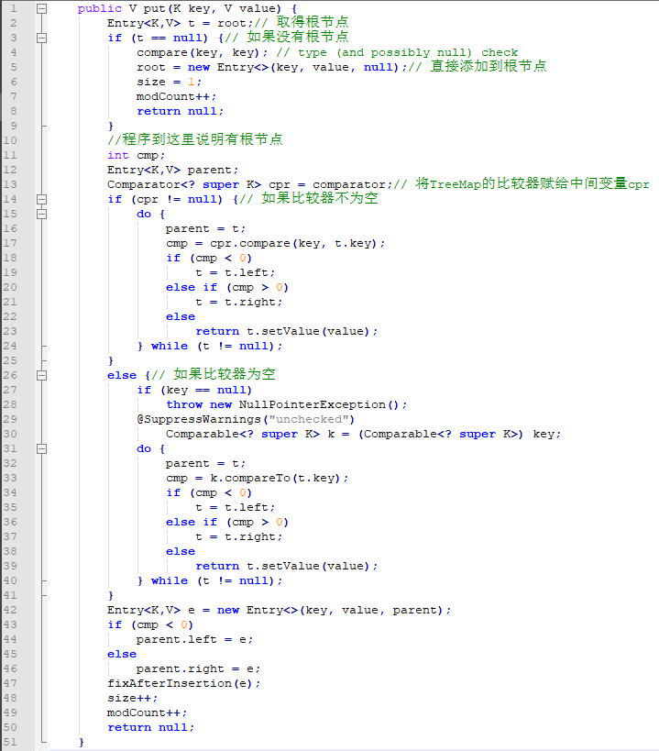Screen dimensions: 659x751
Task: Collapse the 'if (t == null)' fold at line 3
Action: (42, 38)
